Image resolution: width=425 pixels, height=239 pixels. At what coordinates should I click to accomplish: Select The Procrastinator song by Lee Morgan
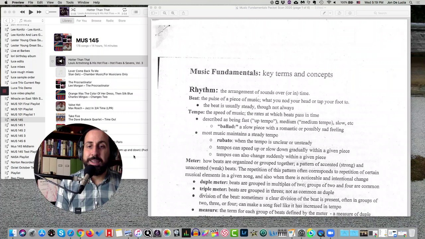click(x=99, y=84)
